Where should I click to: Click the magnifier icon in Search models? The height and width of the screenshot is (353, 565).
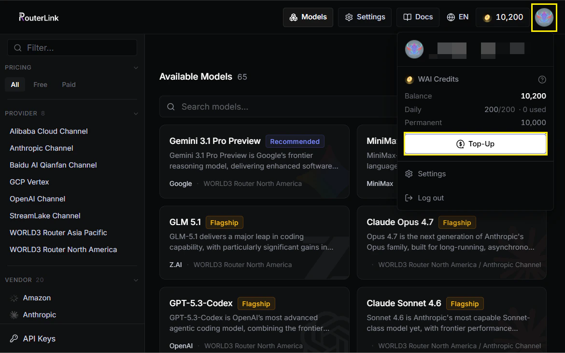[x=171, y=107]
